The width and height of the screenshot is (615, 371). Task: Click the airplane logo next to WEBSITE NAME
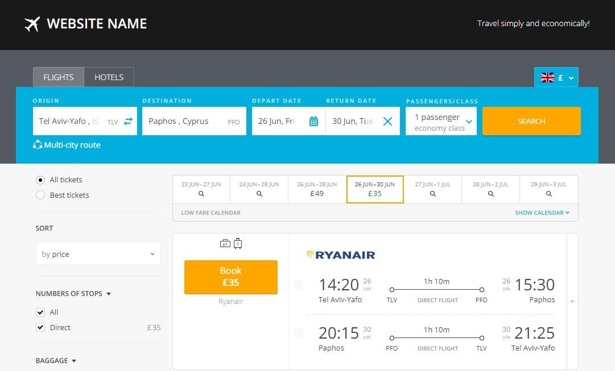point(32,23)
